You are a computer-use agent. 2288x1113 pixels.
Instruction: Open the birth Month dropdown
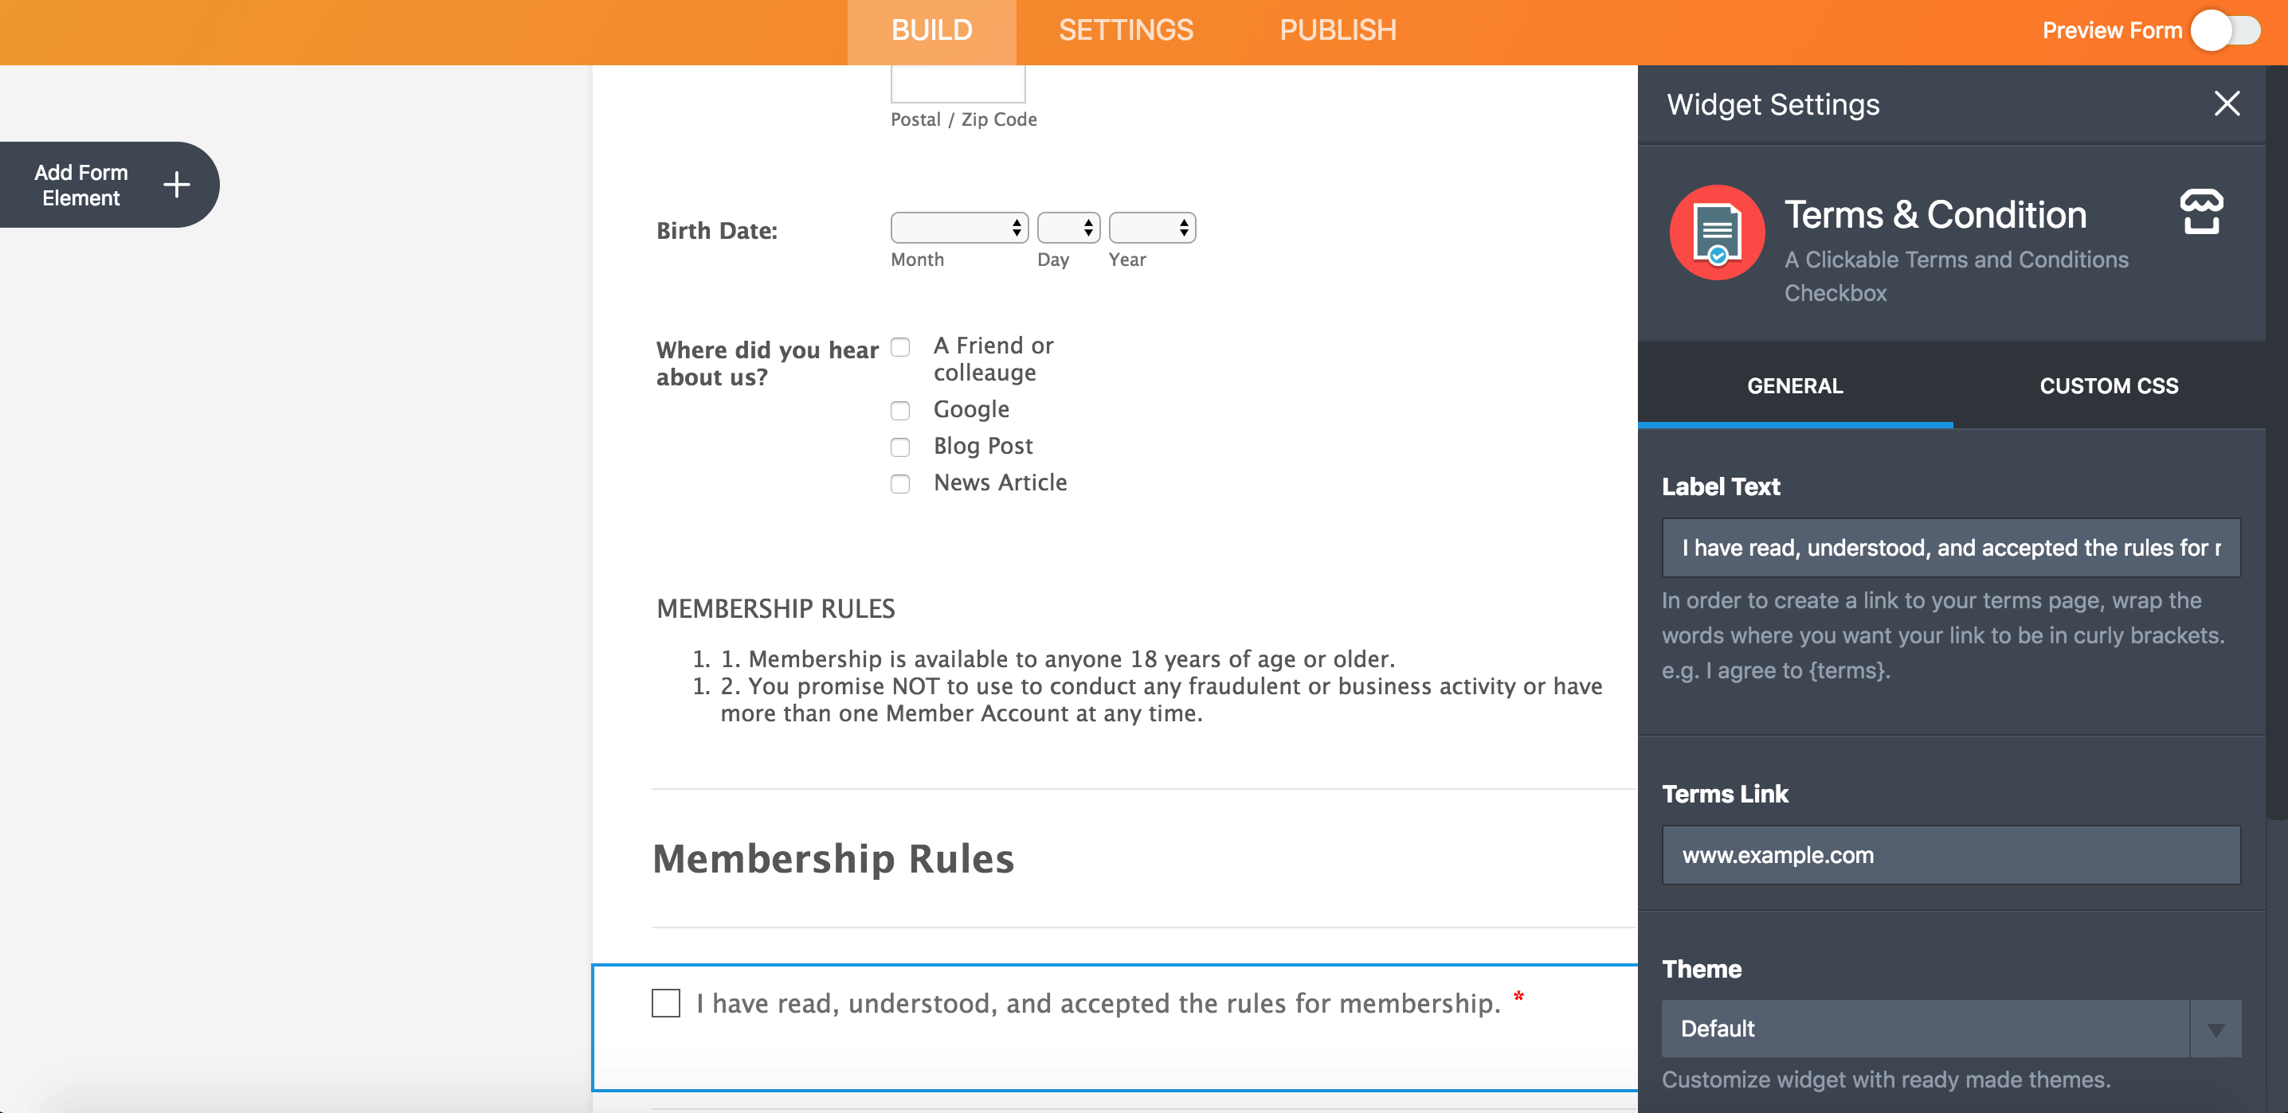[x=959, y=228]
